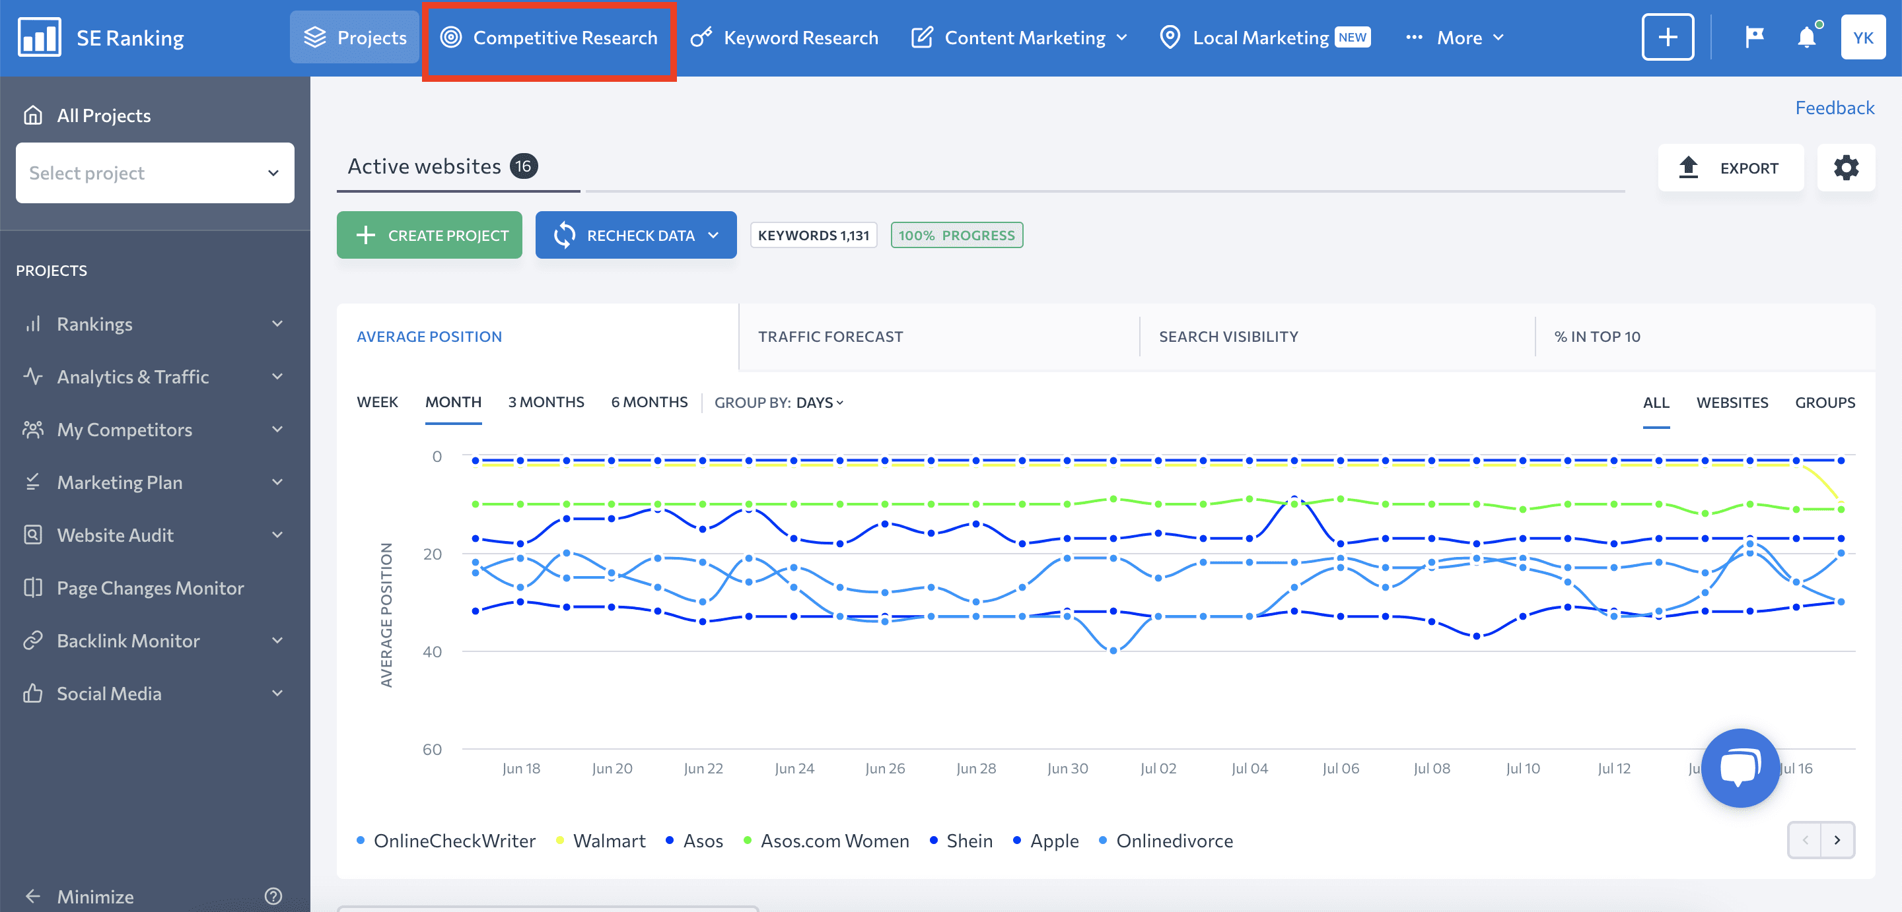Open the YK user avatar menu
Viewport: 1902px width, 912px height.
1863,37
